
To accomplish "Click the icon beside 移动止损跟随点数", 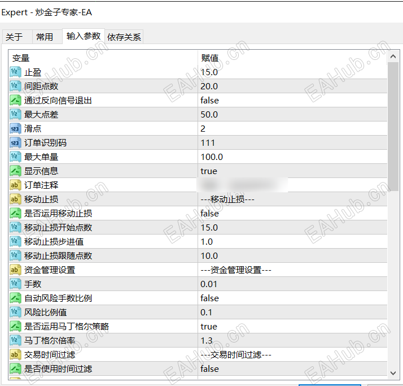I will (15, 256).
